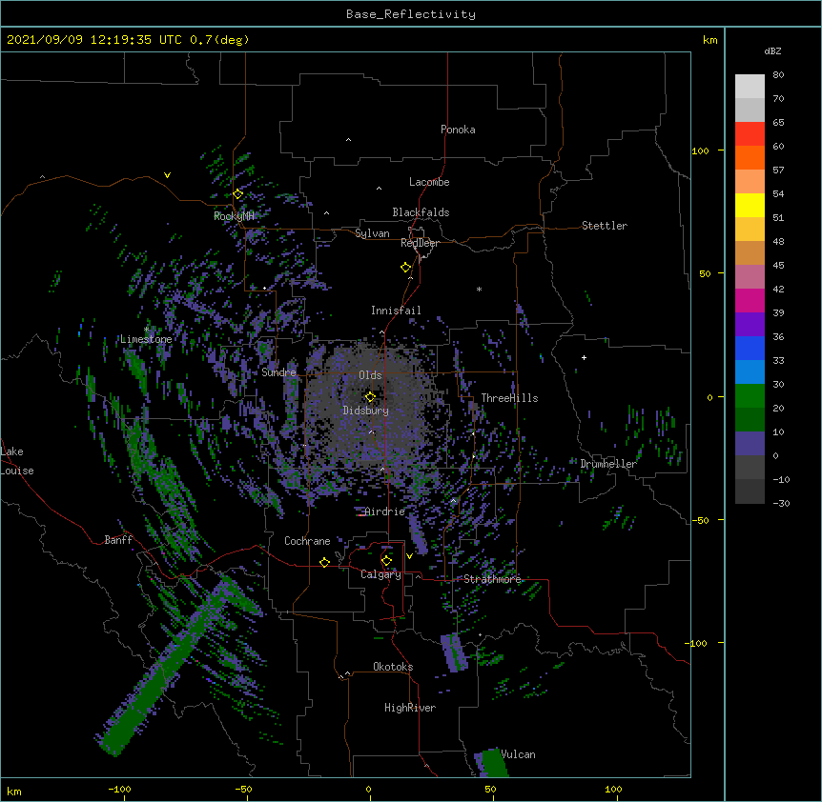
Task: Click the Calgary city label
Action: click(380, 574)
